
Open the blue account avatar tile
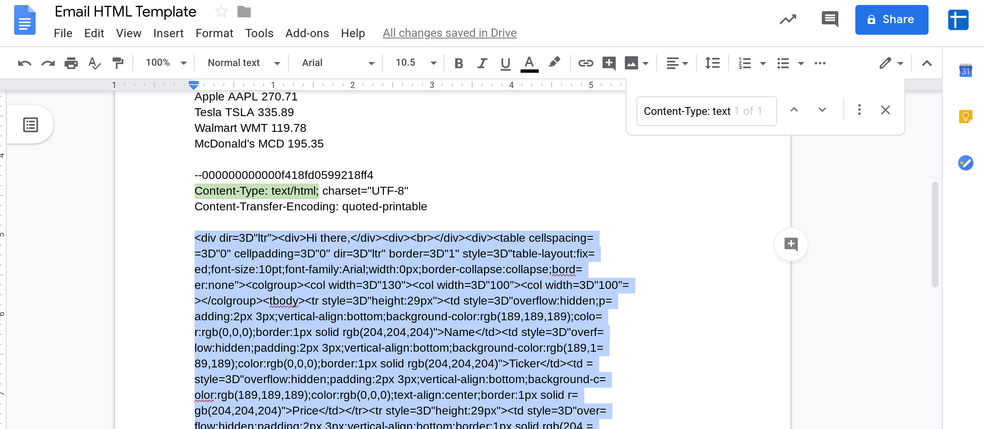(x=958, y=19)
